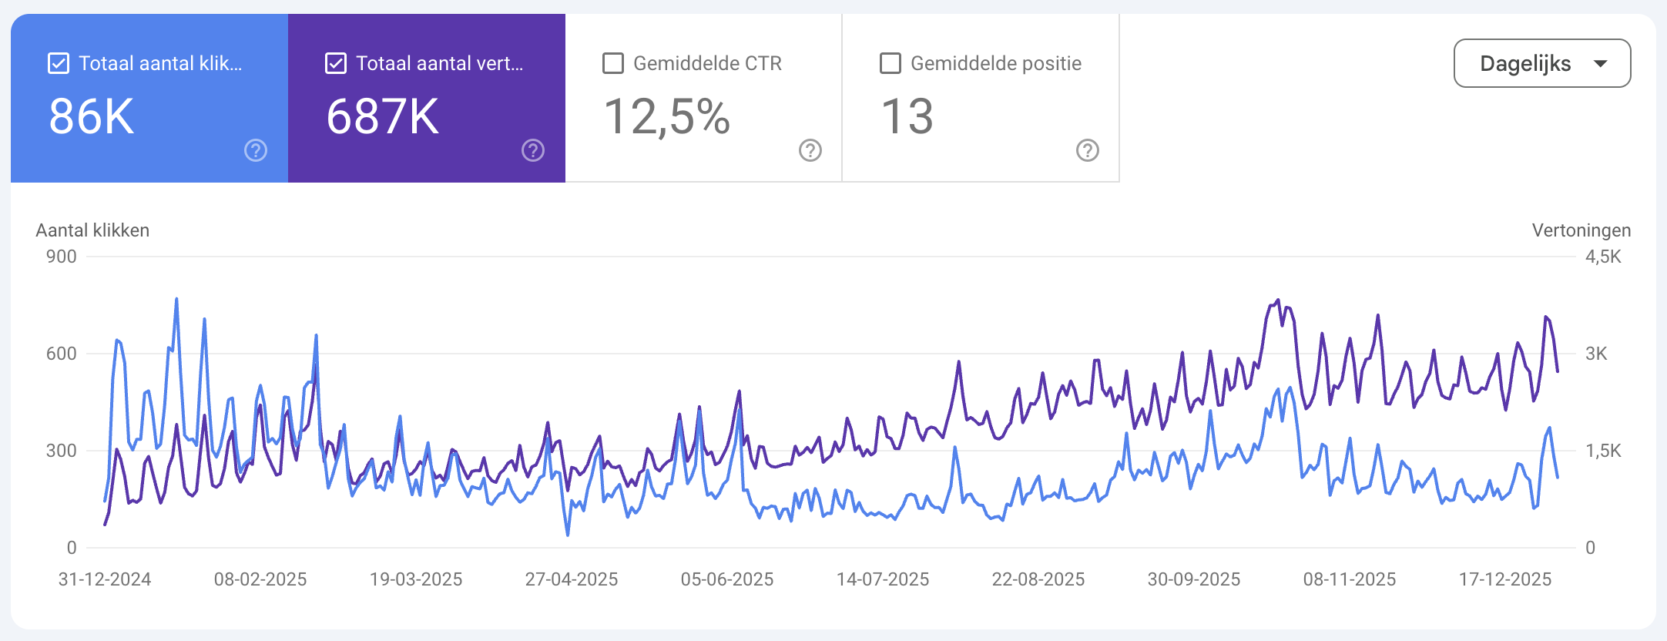Uncheck the Totaal aantal vertoningen checkbox
This screenshot has height=641, width=1667.
[x=336, y=63]
